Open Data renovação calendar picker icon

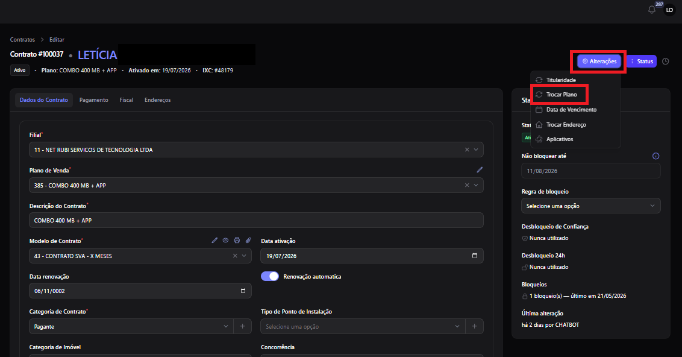point(243,291)
